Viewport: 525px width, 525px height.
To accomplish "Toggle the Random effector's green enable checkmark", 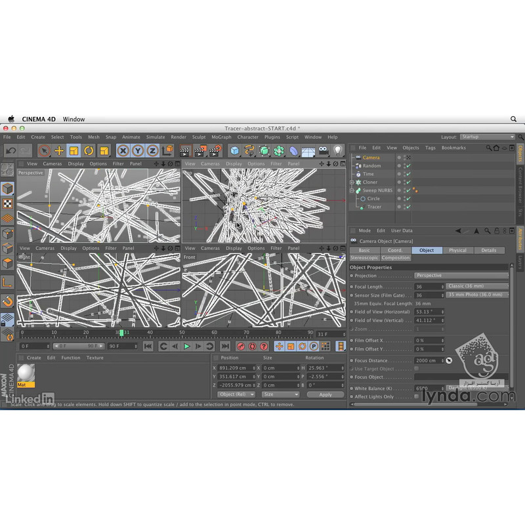I will point(408,166).
